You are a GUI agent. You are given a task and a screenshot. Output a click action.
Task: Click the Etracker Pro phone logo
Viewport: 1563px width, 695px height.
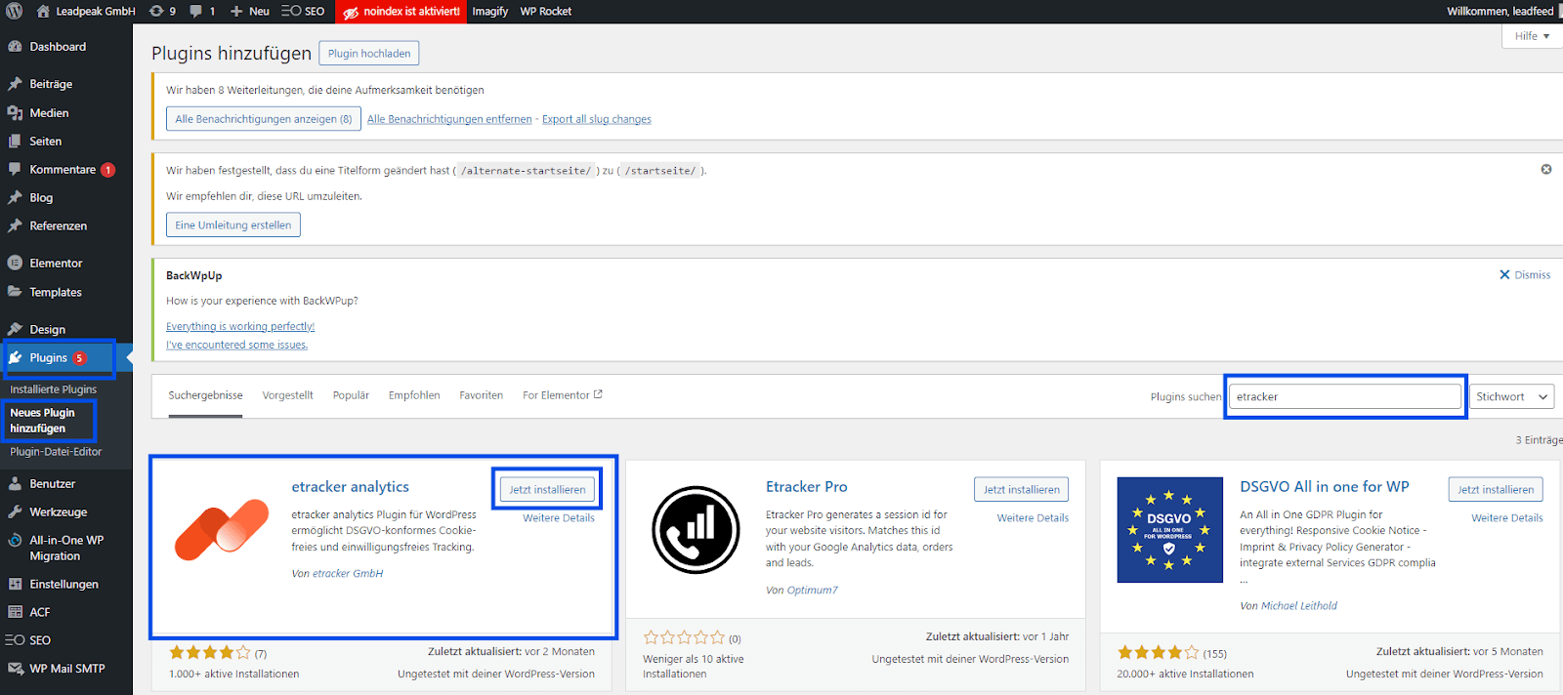click(696, 529)
